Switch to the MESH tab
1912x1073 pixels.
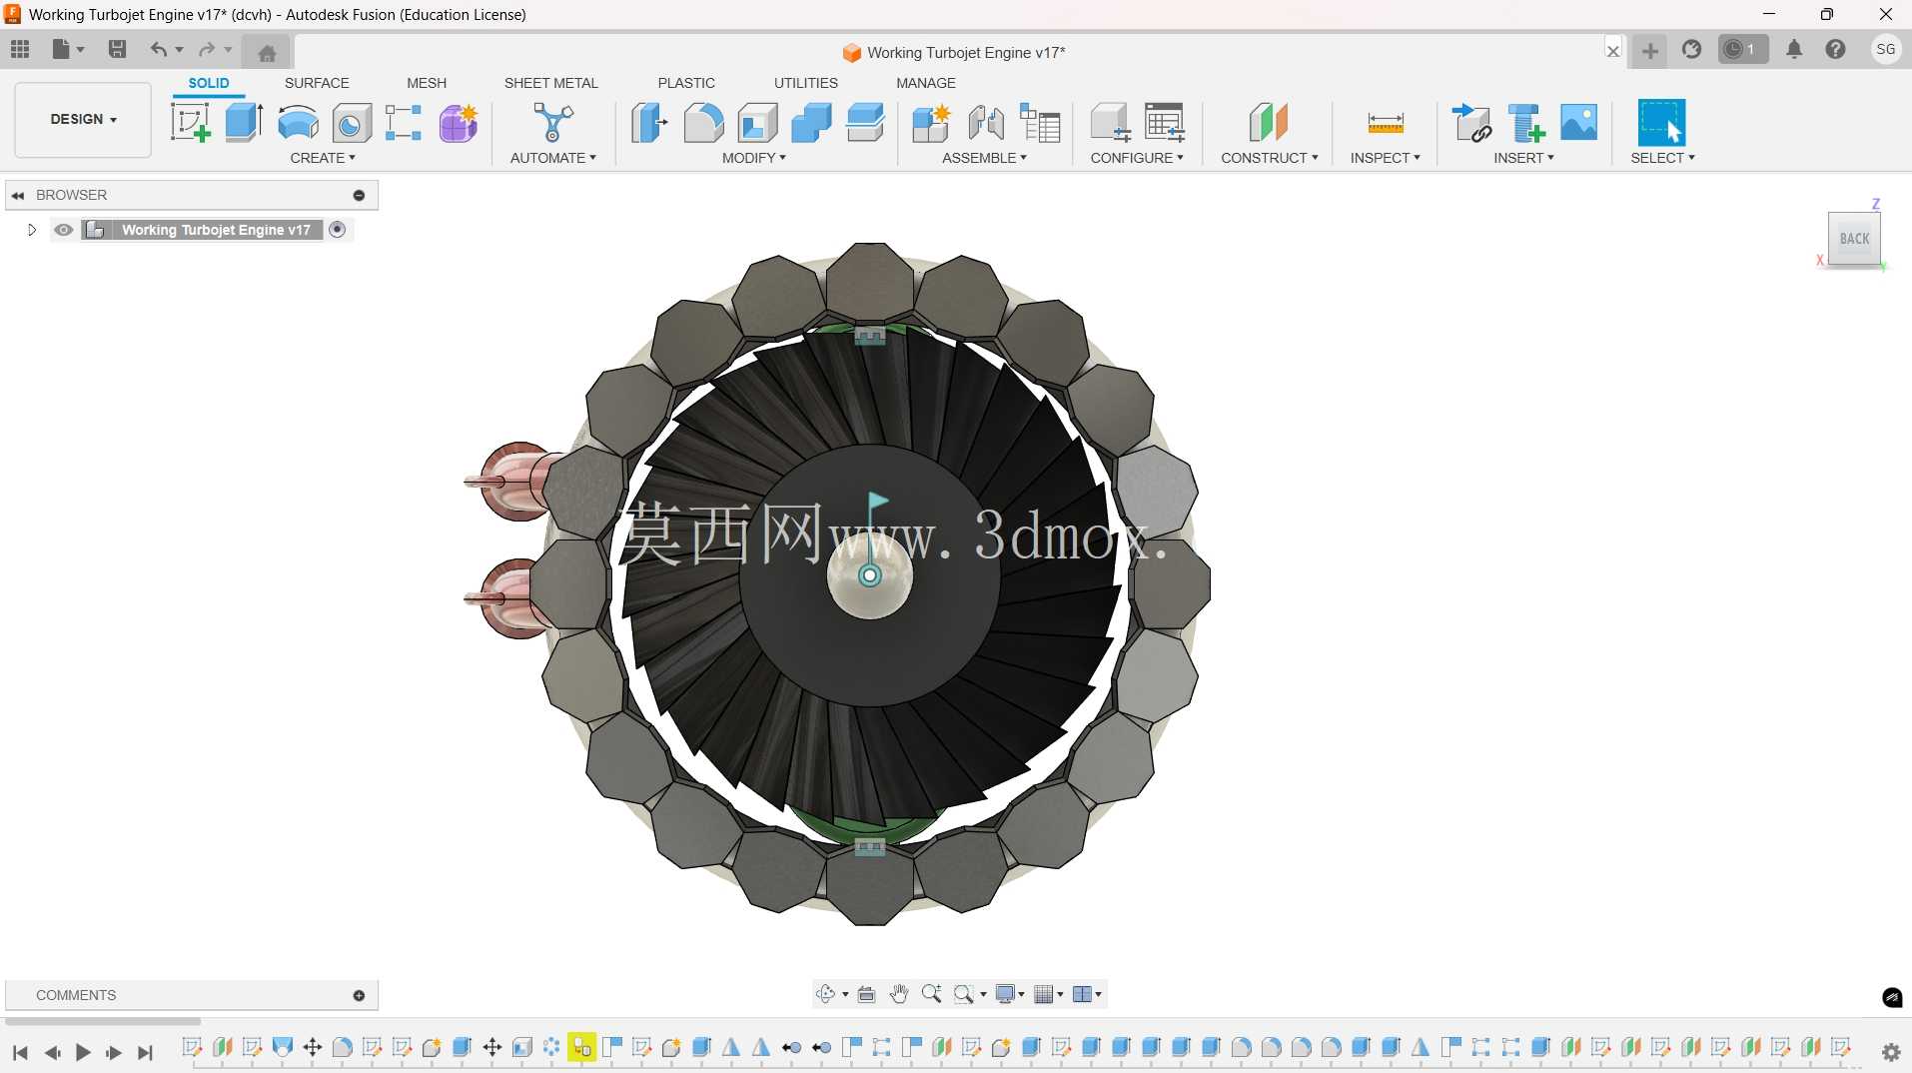pyautogui.click(x=427, y=83)
